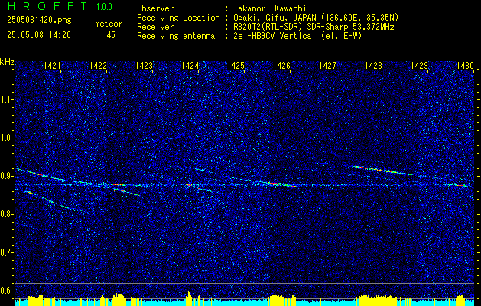
Task: Click frequency axis label 0.8
Action: [x=6, y=214]
